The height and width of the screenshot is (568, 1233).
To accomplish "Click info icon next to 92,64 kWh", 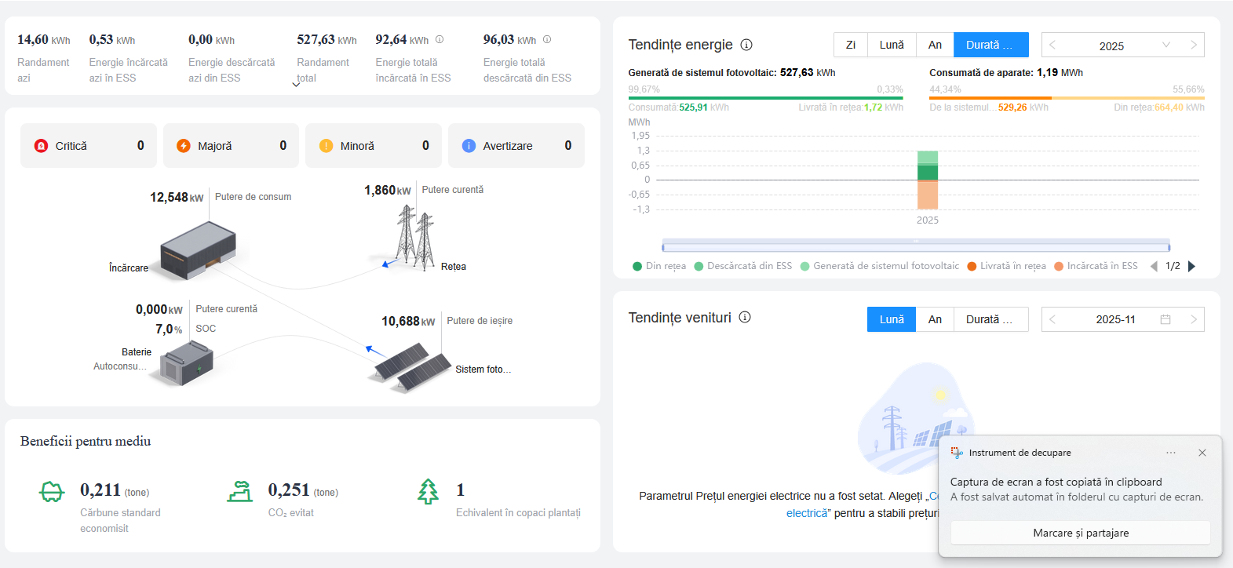I will 440,39.
